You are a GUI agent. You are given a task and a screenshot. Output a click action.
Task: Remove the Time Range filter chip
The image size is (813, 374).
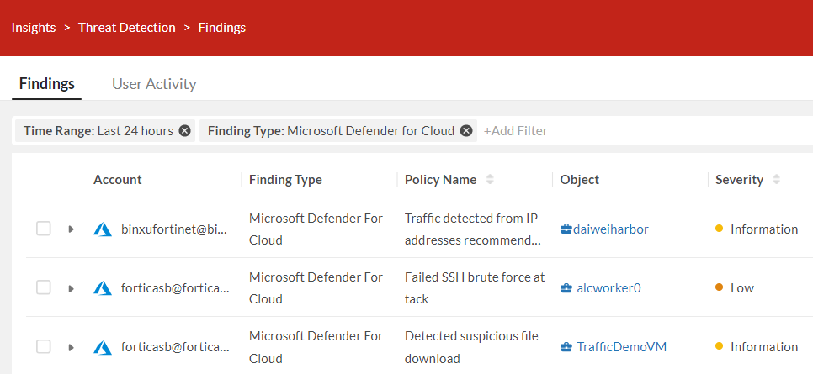click(185, 131)
